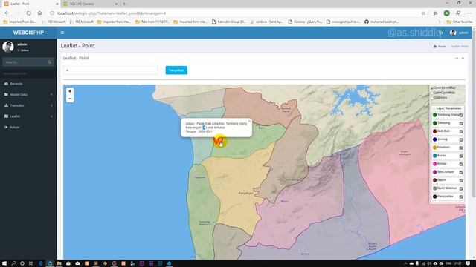Click the Keluar sign-out icon
This screenshot has height=267, width=476.
tap(6, 127)
